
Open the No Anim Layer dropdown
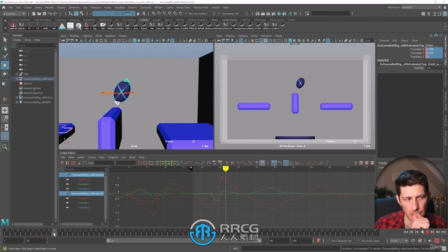click(x=371, y=241)
